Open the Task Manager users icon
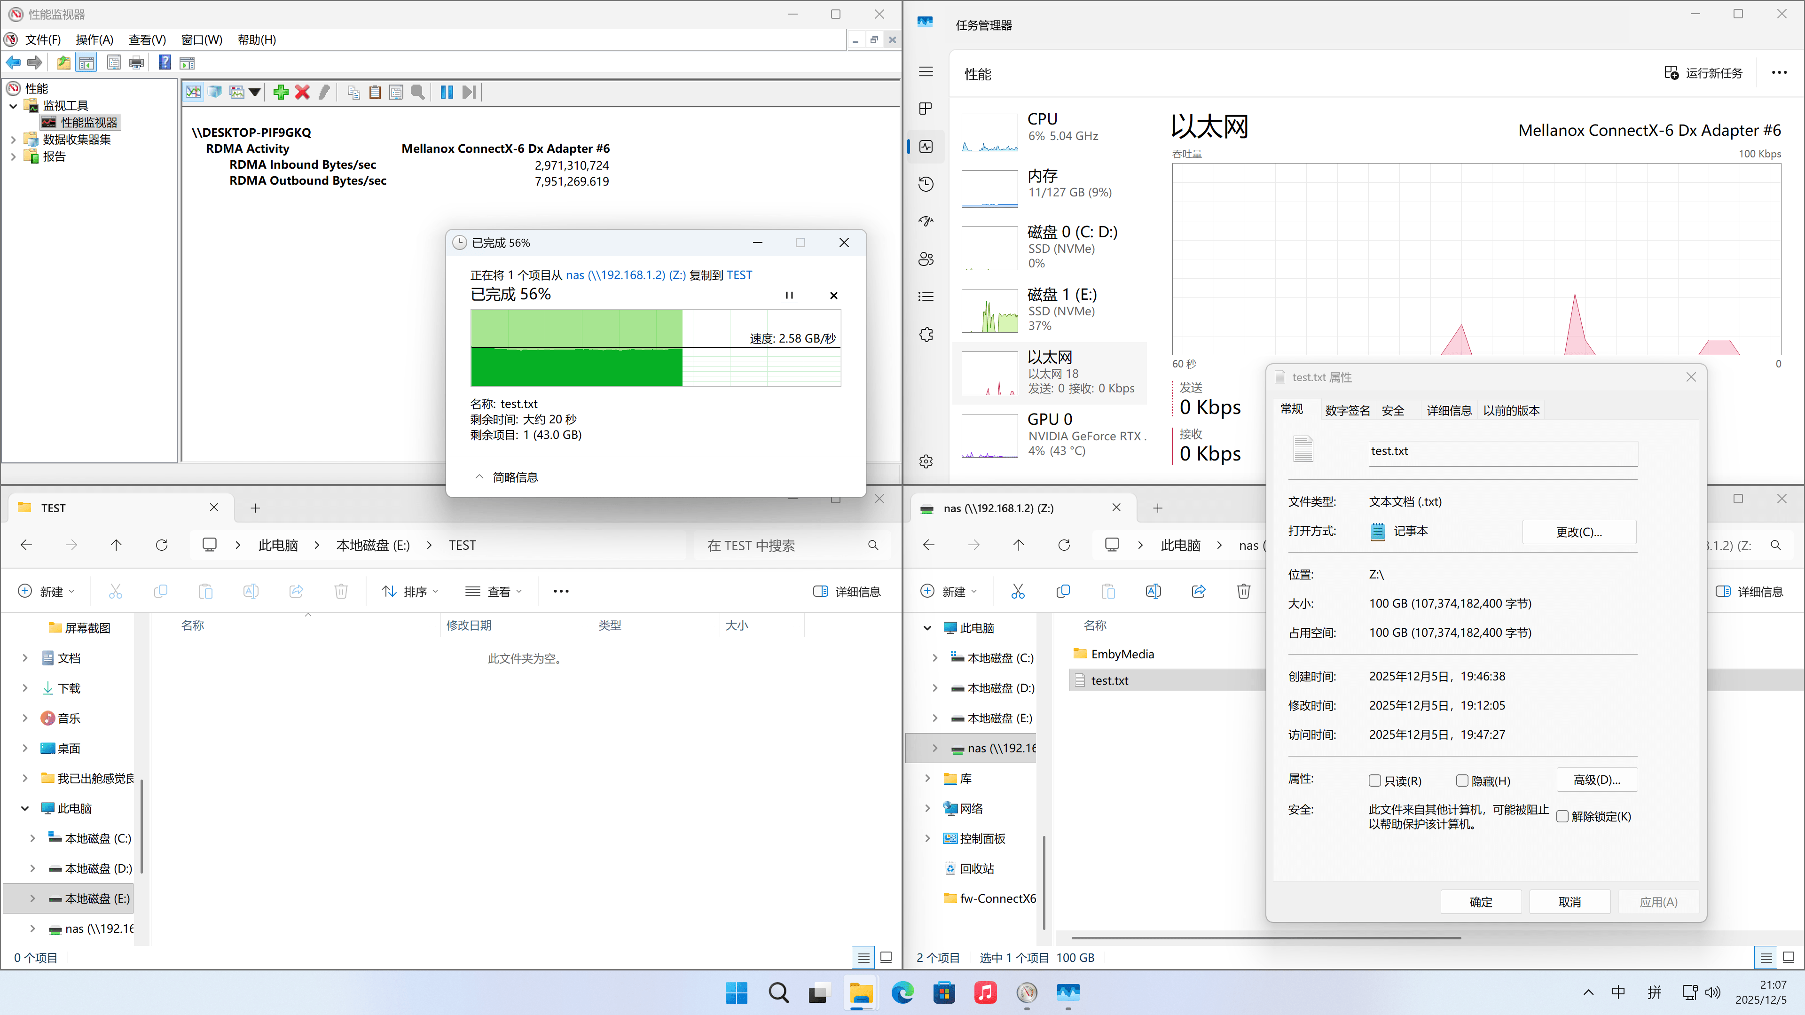 [926, 259]
